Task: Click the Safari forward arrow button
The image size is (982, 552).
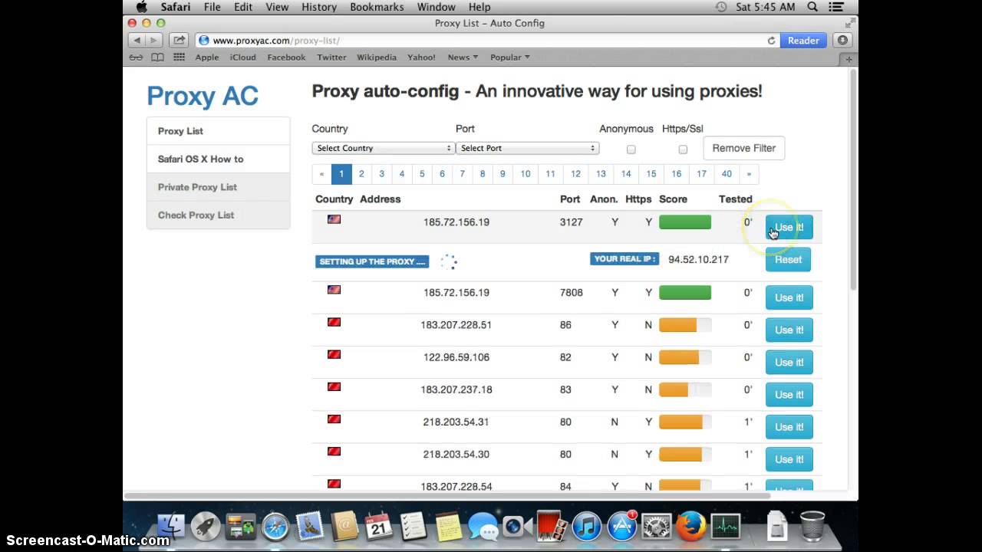Action: tap(153, 40)
